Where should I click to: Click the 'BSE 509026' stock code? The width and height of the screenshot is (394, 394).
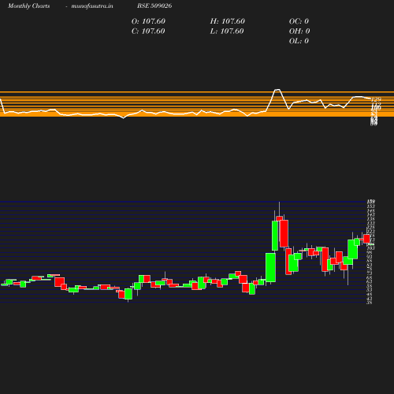tap(154, 6)
